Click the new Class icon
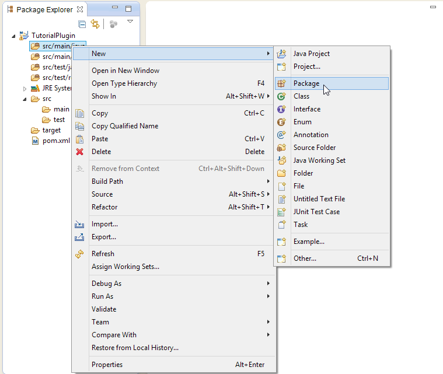Screen dimensions: 443x374 coord(281,96)
